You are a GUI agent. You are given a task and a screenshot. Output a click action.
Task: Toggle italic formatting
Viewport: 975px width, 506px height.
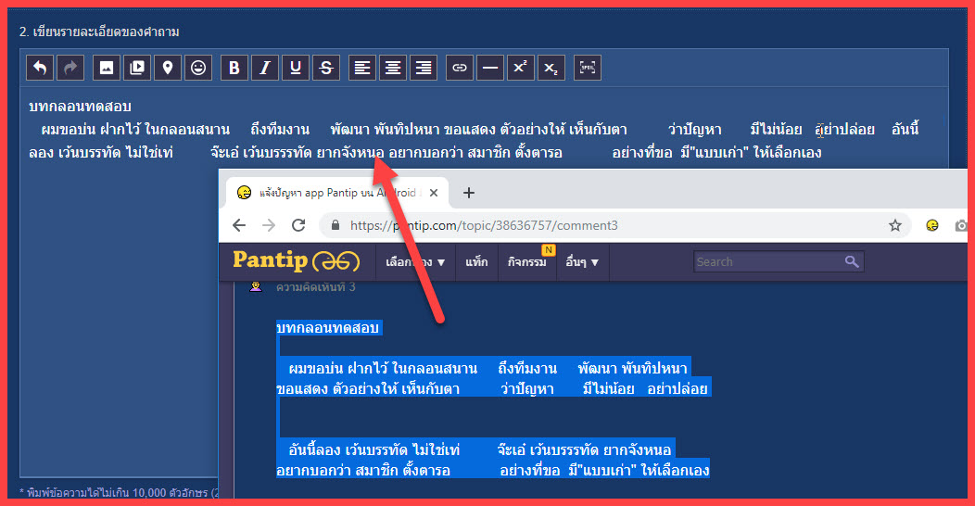click(265, 68)
